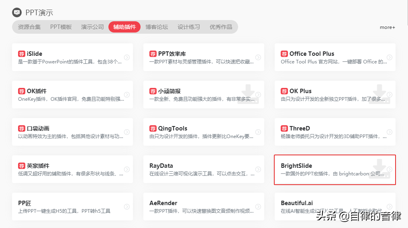Open the more+ link
408x228 pixels.
pos(388,27)
